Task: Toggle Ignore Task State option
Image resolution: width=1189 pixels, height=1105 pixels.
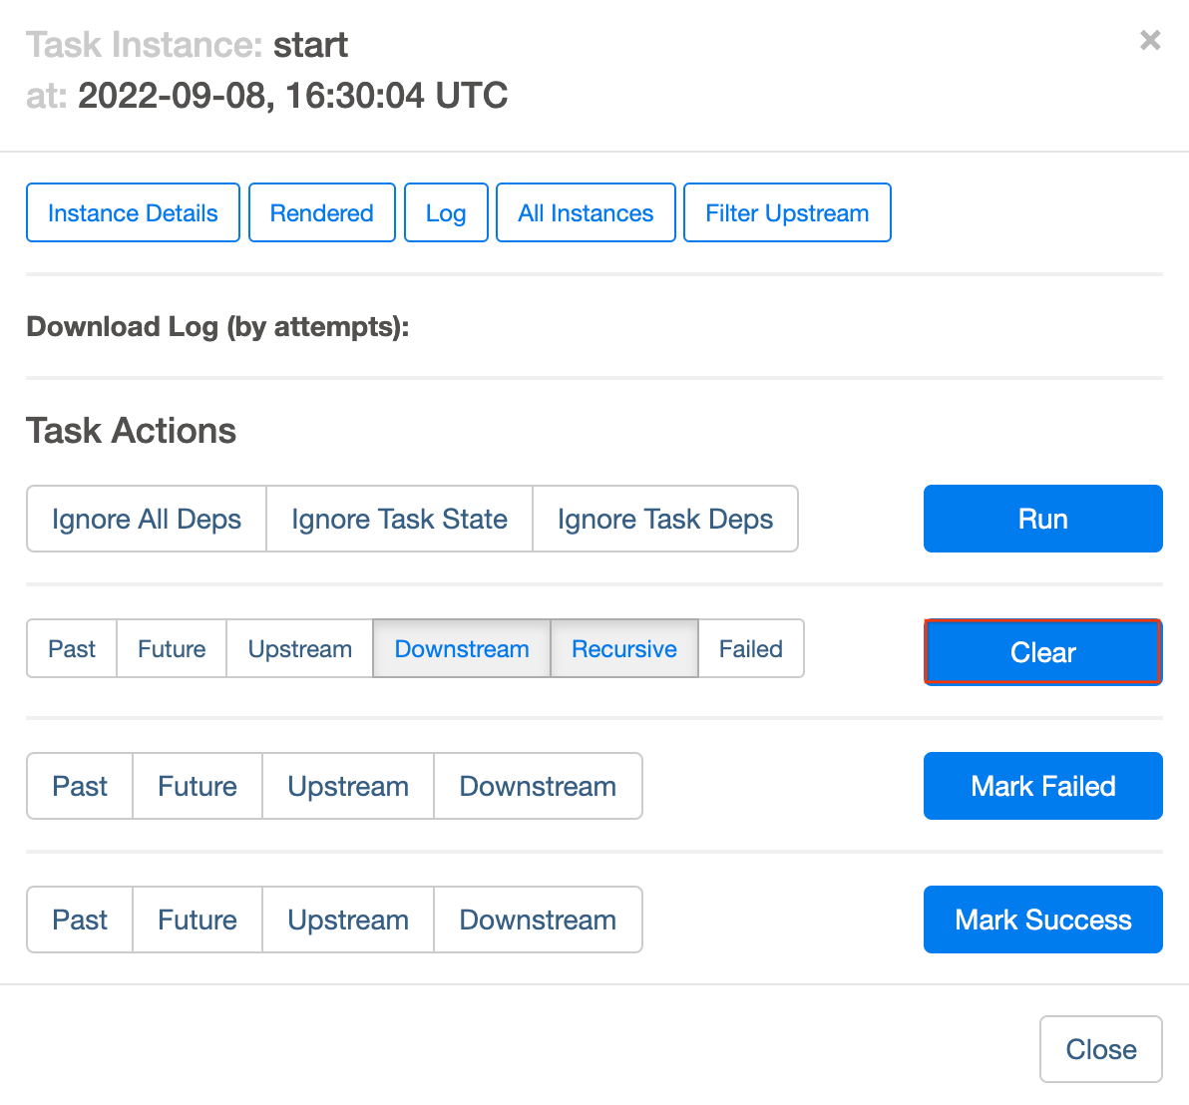Action: (x=399, y=519)
